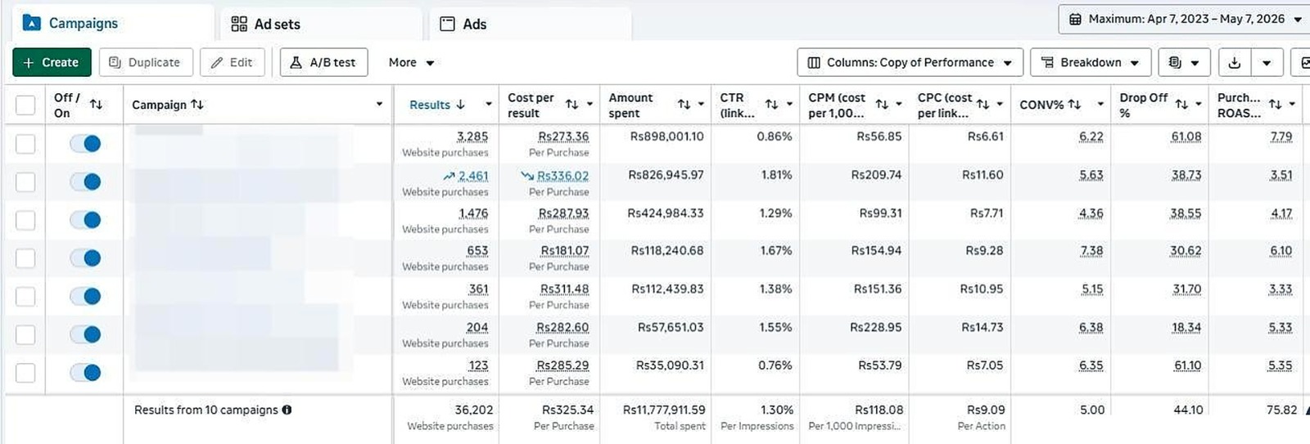Sort by CPC column arrows
Viewport: 1310px width, 444px height.
[x=982, y=105]
